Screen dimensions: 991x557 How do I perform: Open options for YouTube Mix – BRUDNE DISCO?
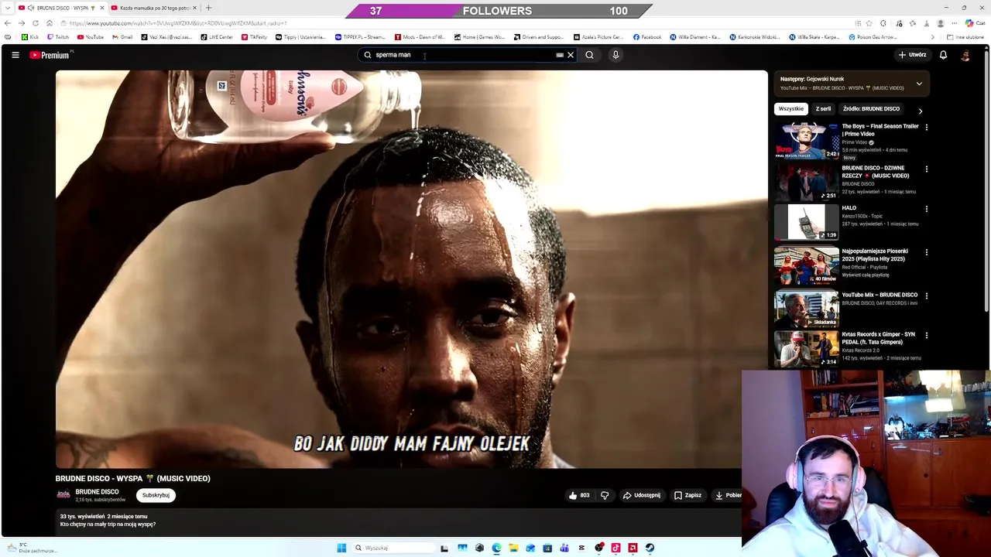[926, 296]
